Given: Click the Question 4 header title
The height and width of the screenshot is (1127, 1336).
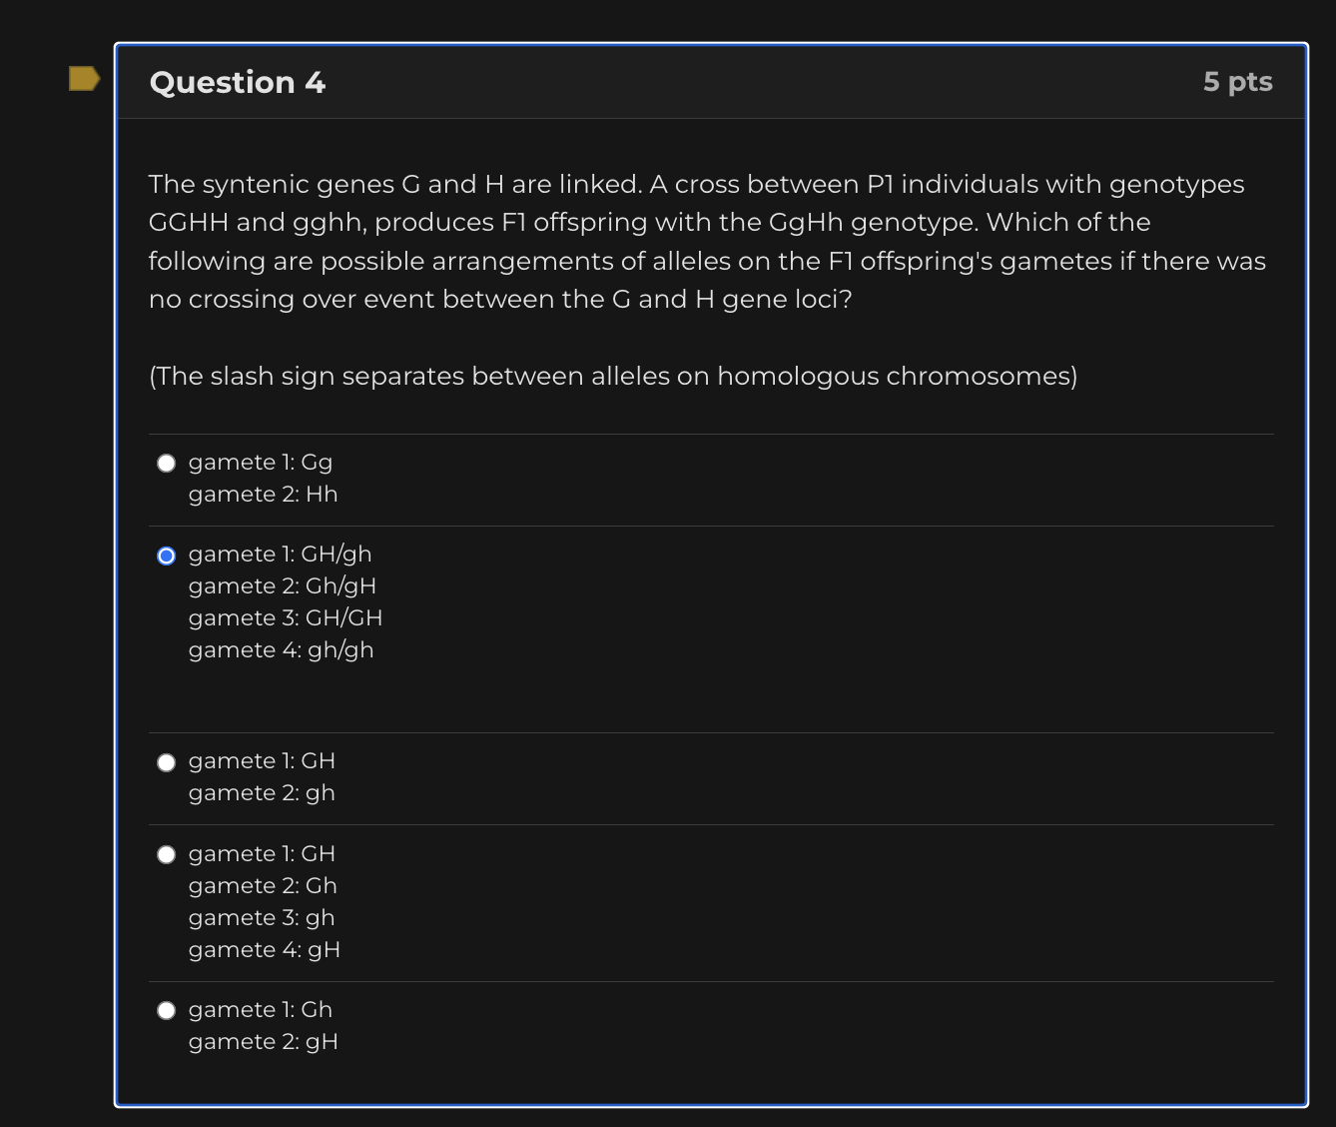Looking at the screenshot, I should click(238, 82).
